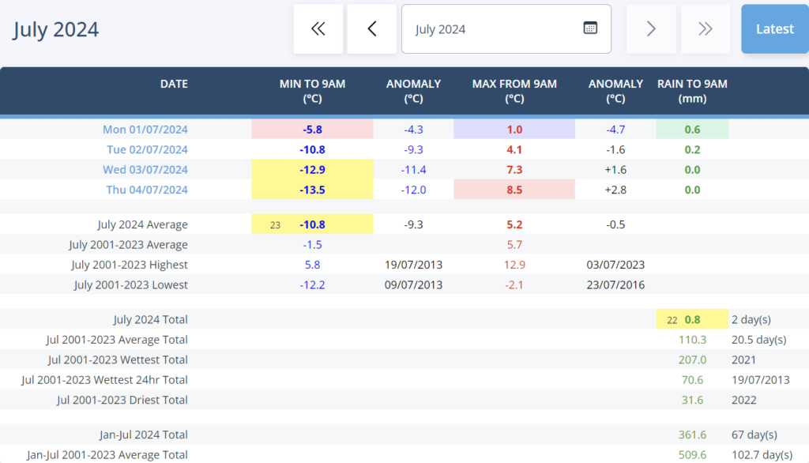Open the calendar picker icon
The image size is (809, 463).
click(590, 28)
